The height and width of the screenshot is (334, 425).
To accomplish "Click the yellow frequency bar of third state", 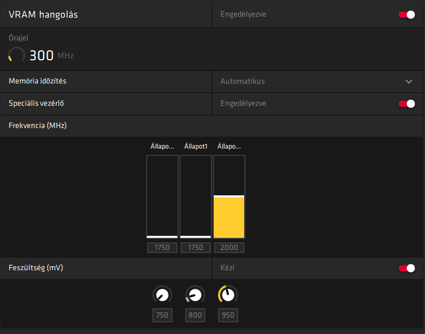I will 229,217.
